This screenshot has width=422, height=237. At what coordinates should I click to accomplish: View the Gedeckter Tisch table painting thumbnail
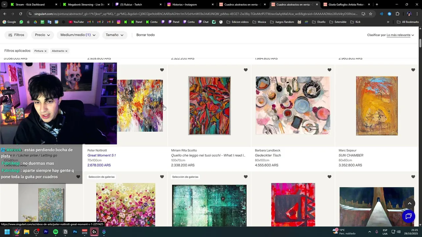[x=293, y=106]
